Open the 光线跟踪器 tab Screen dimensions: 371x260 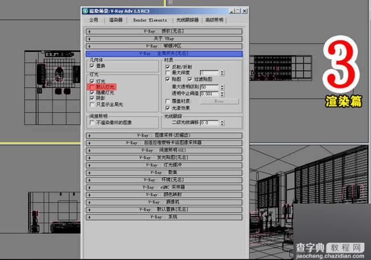(x=187, y=20)
